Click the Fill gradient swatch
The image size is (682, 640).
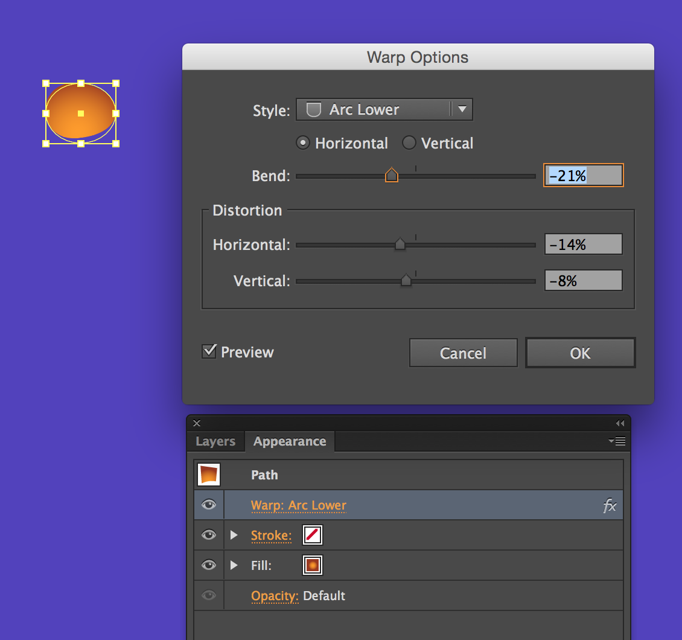coord(312,565)
